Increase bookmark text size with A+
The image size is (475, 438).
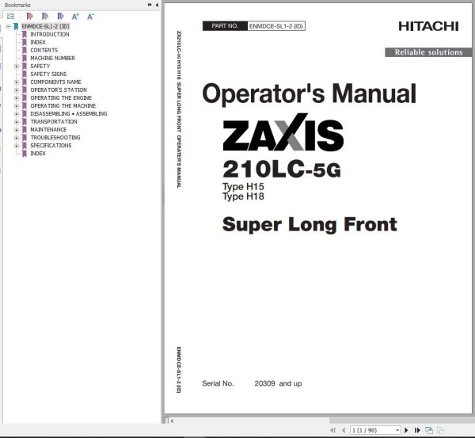tap(75, 17)
